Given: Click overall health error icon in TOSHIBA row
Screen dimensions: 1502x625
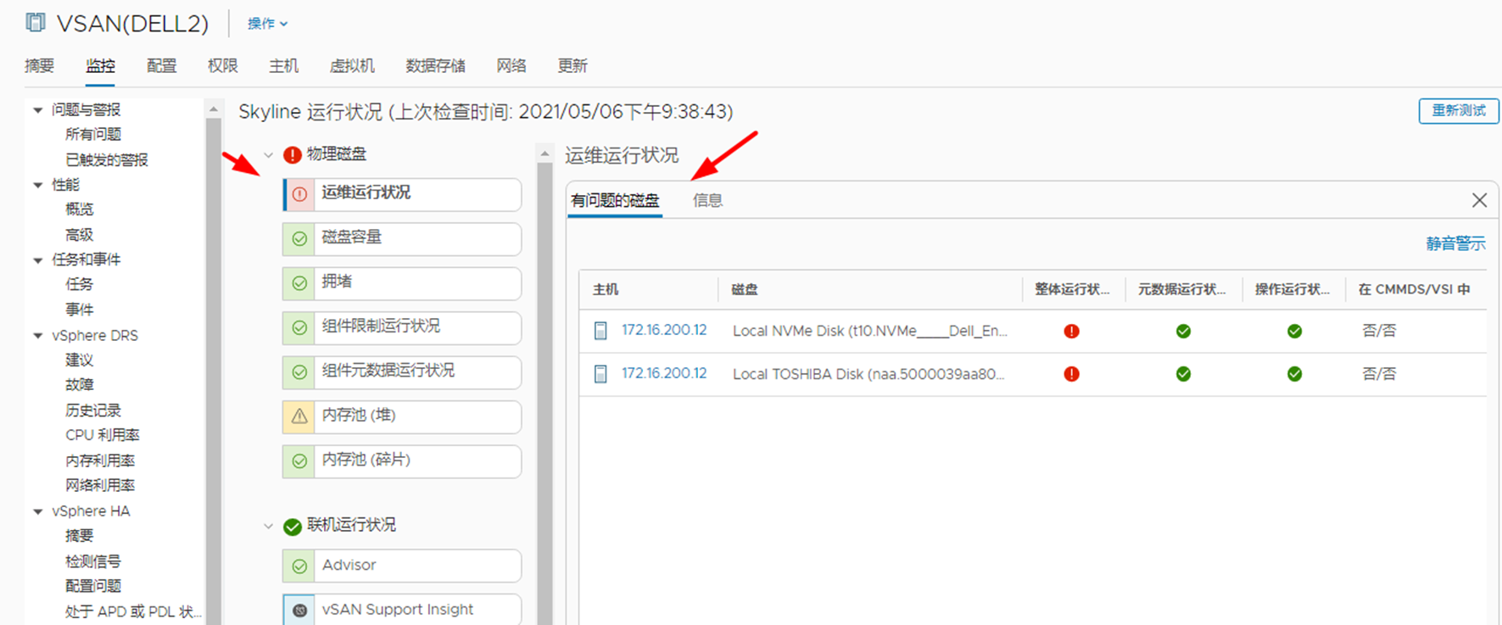Looking at the screenshot, I should (x=1071, y=374).
